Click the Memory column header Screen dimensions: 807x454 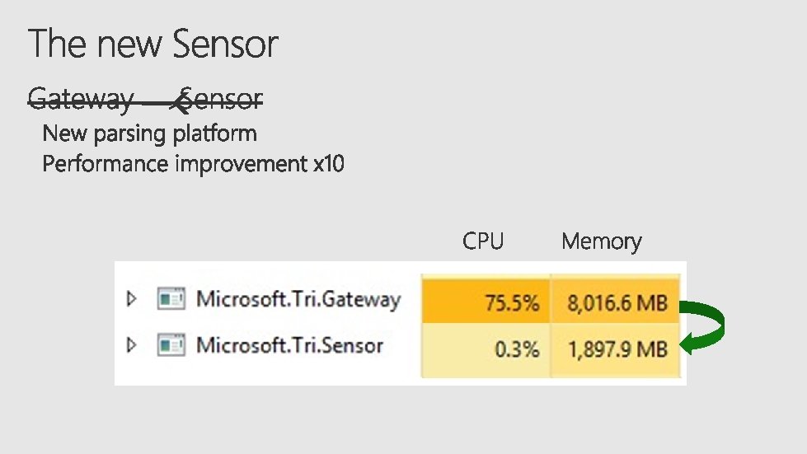601,241
